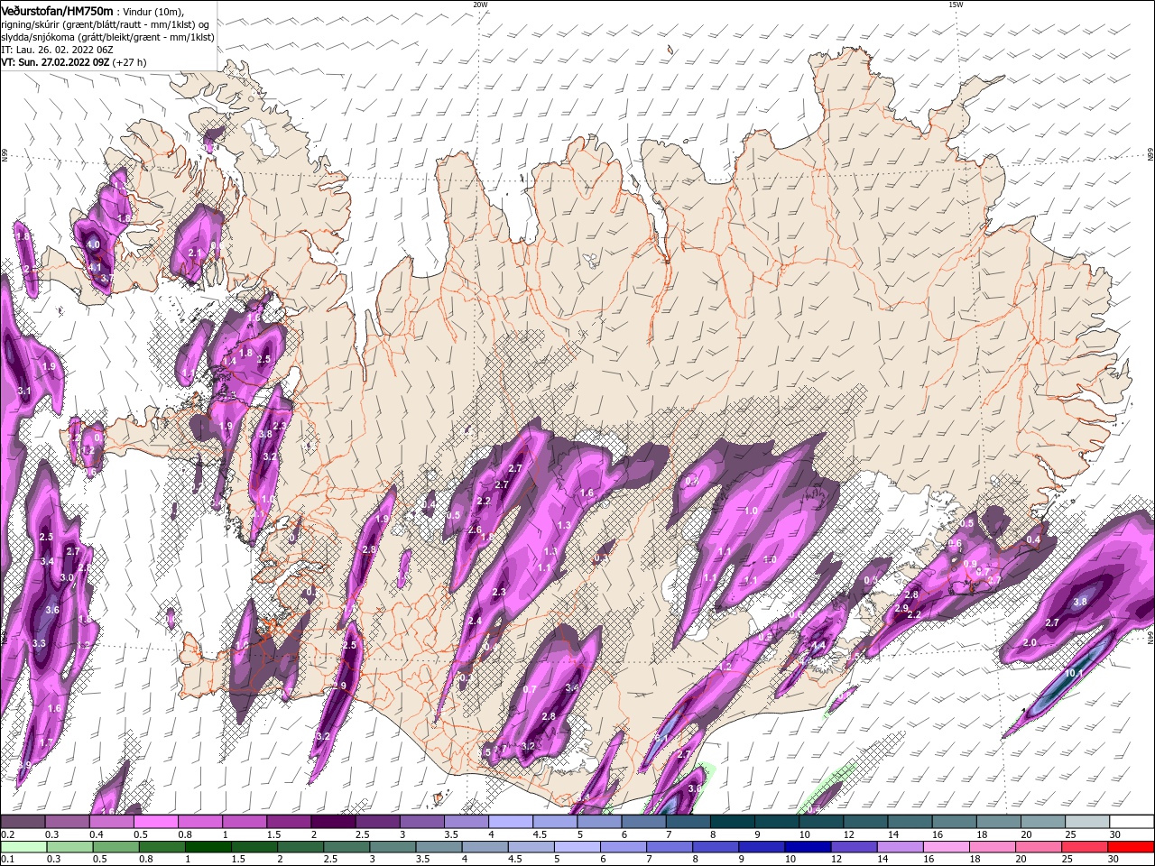This screenshot has height=866, width=1155.
Task: Pick the bright pink snow swatch between 0.5 and 0.8
Action: pyautogui.click(x=155, y=822)
